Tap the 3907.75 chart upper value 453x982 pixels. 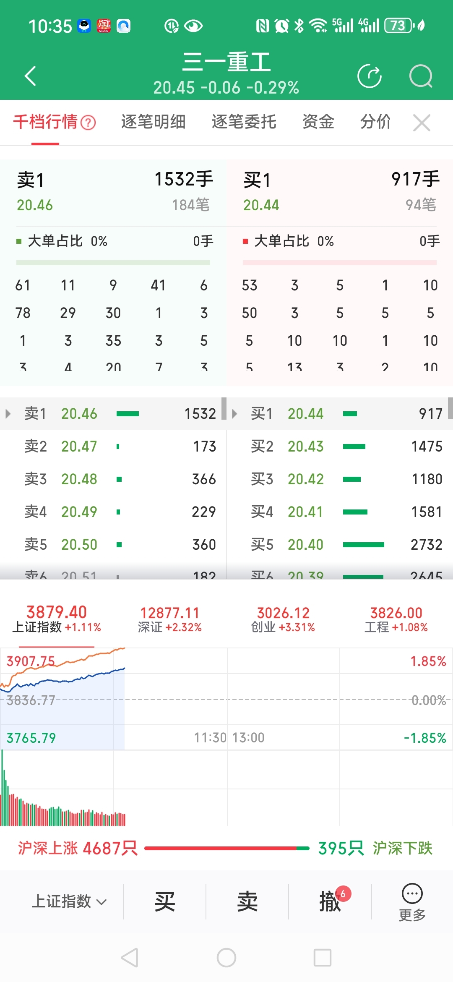[x=31, y=661]
